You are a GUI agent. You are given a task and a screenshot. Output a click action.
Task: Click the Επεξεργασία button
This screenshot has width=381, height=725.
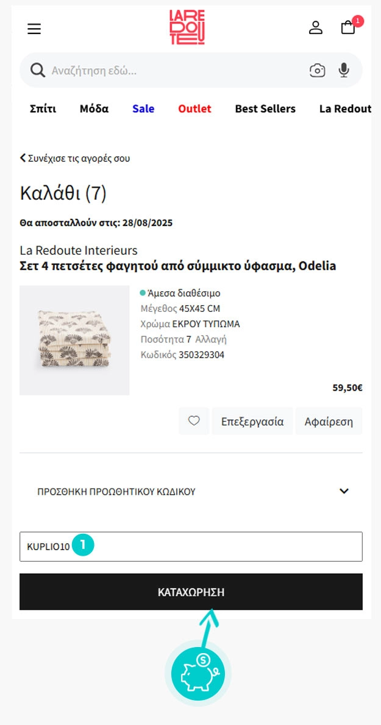[x=252, y=421]
